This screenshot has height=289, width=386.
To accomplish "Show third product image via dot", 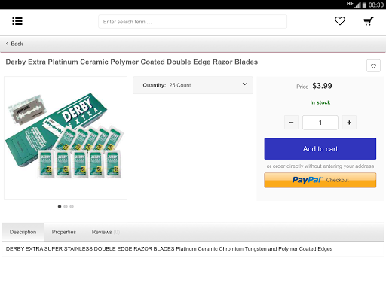I will click(72, 206).
